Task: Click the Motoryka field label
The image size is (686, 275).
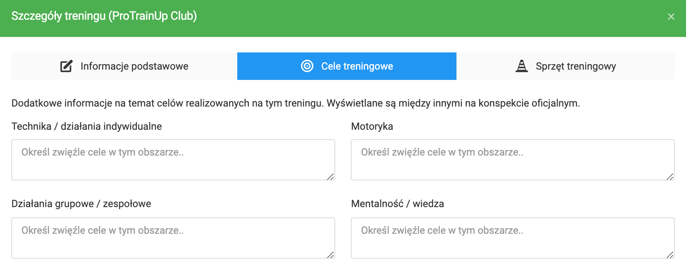Action: (x=372, y=126)
